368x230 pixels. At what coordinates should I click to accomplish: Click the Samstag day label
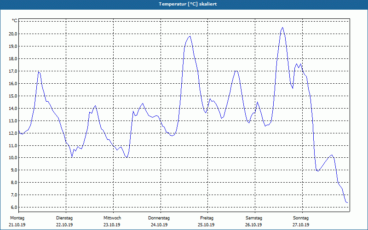pos(254,218)
